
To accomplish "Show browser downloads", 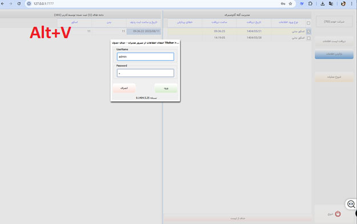I will pyautogui.click(x=323, y=3).
